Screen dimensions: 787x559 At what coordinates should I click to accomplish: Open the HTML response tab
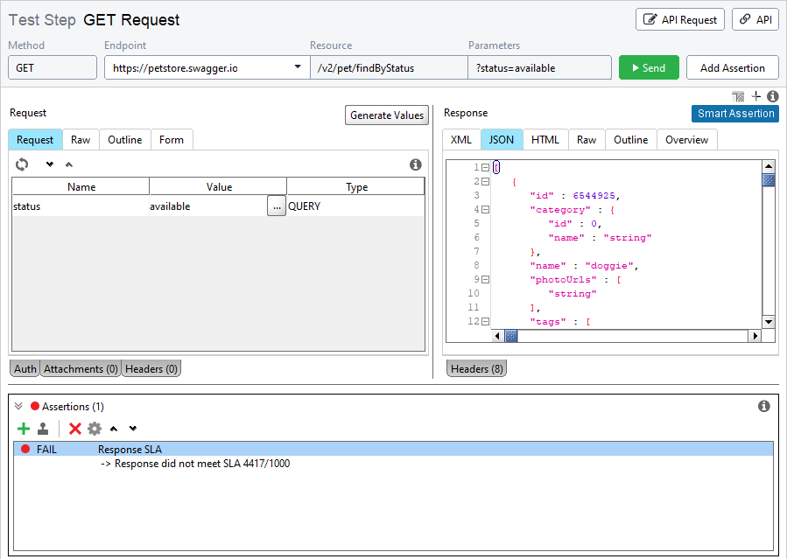point(545,140)
